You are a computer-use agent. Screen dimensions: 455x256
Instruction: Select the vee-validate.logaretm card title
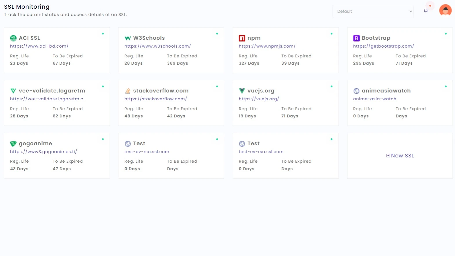pyautogui.click(x=52, y=91)
